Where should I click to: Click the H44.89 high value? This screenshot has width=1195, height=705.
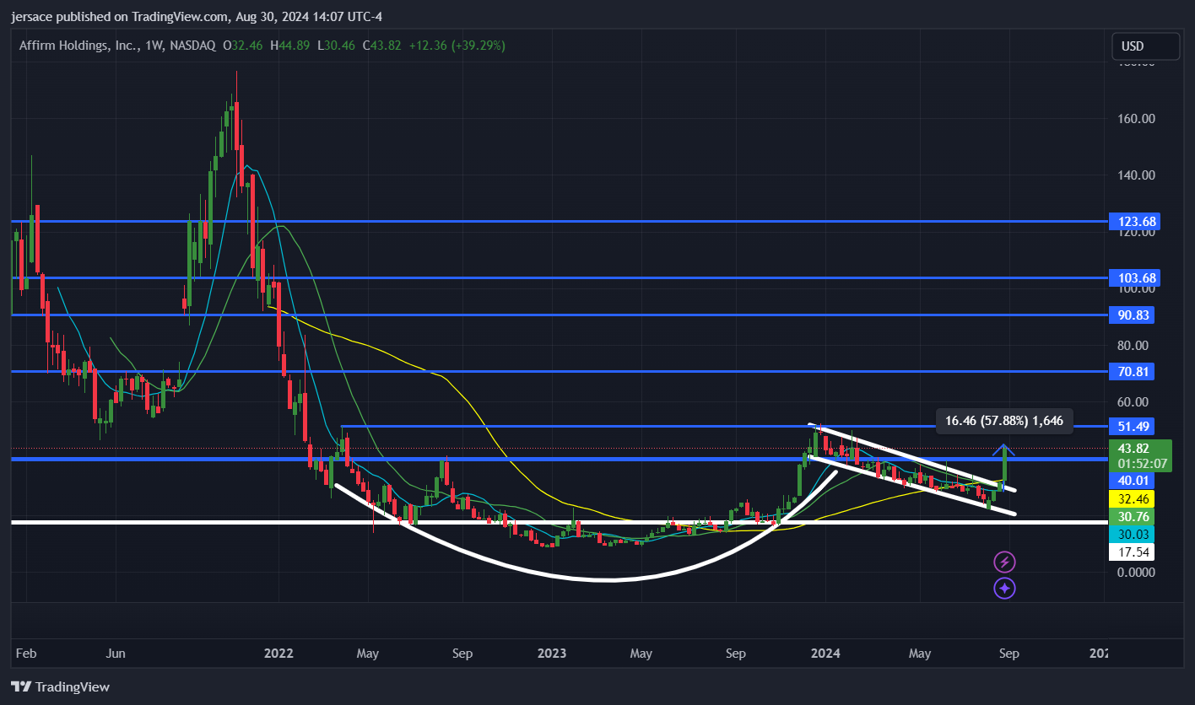coord(289,46)
